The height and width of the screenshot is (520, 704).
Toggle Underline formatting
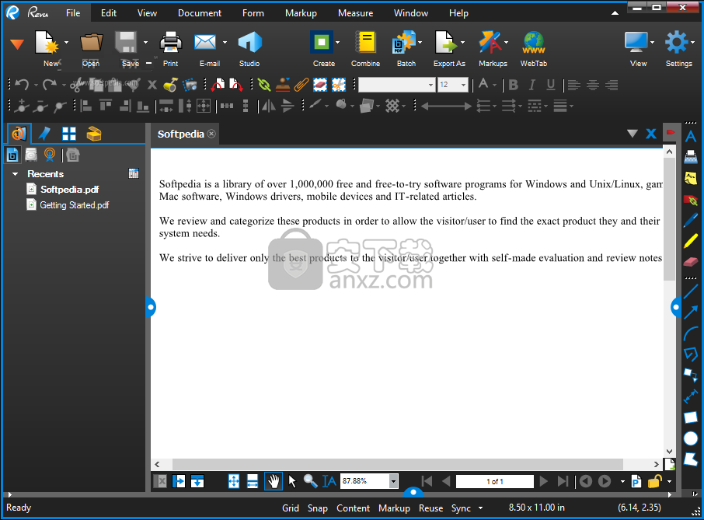click(550, 85)
